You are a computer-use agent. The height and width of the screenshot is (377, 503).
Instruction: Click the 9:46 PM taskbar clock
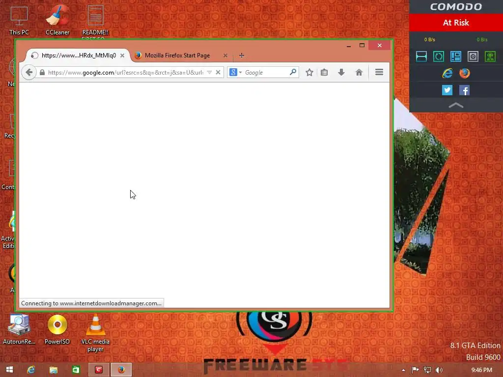coord(481,370)
